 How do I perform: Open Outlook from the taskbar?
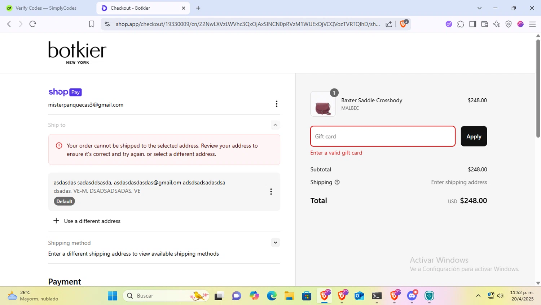pos(359,296)
